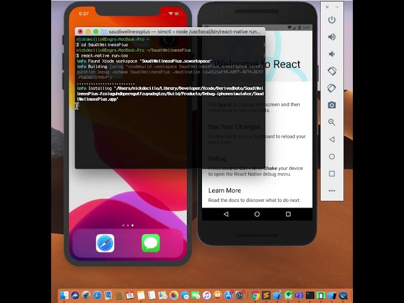
Task: Open Reminders icon in Dock
Action: [x=151, y=295]
